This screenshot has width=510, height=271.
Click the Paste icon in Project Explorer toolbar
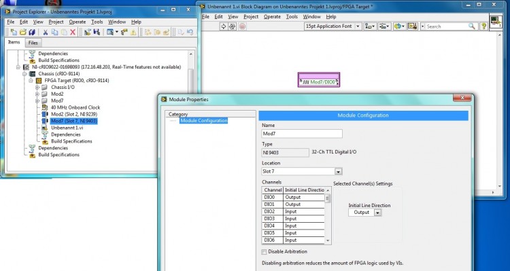pos(64,32)
